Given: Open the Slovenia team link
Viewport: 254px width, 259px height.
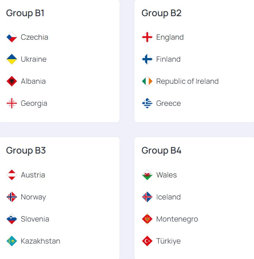Looking at the screenshot, I should tap(35, 219).
